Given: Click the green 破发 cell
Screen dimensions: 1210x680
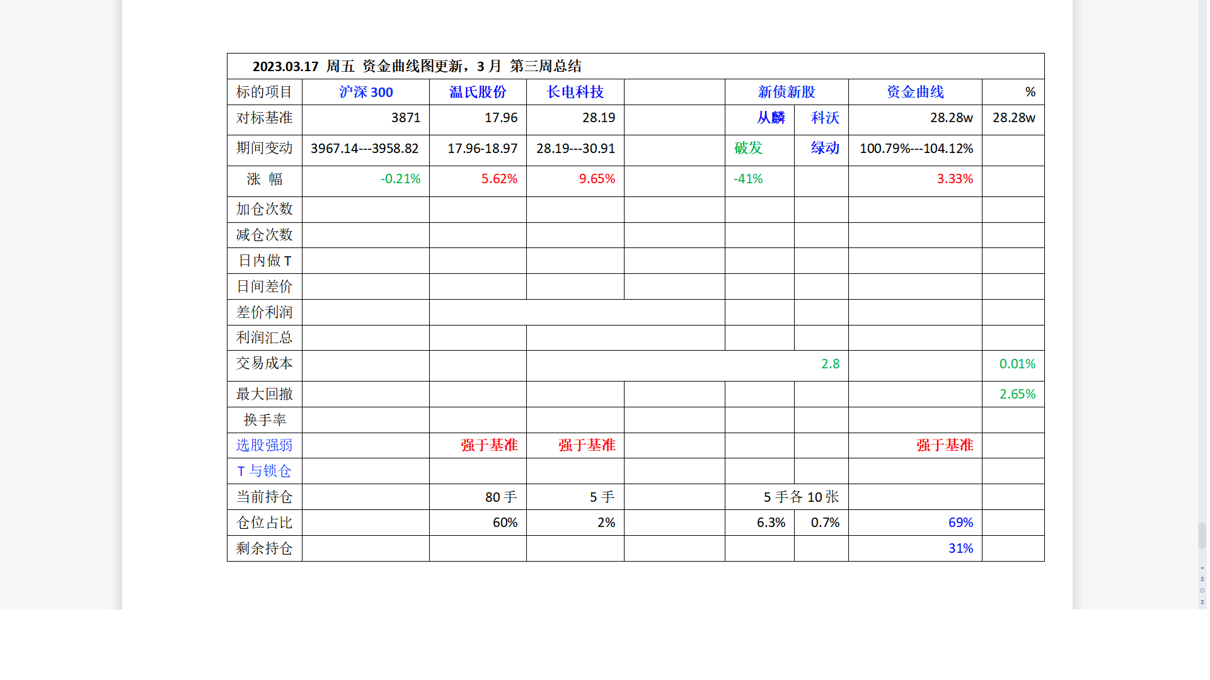Looking at the screenshot, I should [748, 148].
